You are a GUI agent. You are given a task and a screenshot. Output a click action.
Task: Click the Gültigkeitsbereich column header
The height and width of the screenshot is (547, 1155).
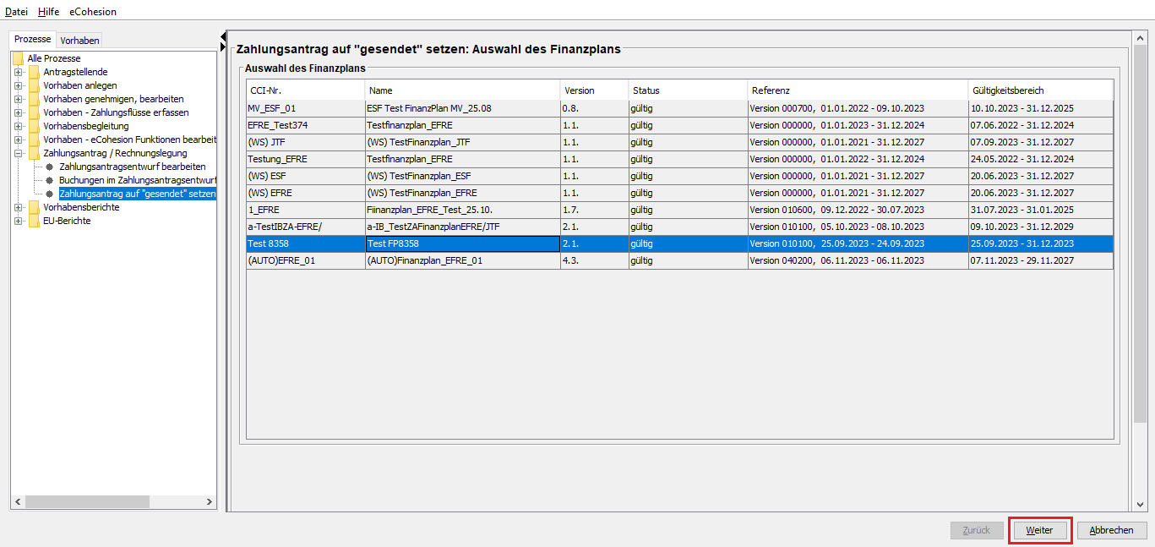coord(1041,90)
